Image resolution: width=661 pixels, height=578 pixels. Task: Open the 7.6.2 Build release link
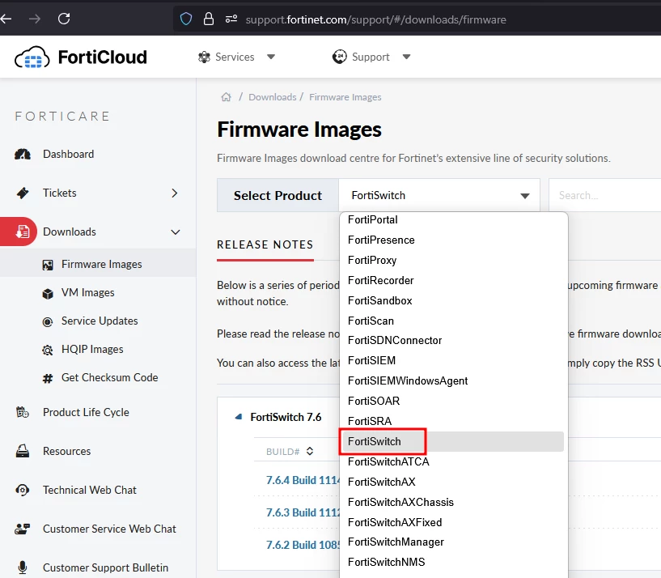pyautogui.click(x=303, y=545)
